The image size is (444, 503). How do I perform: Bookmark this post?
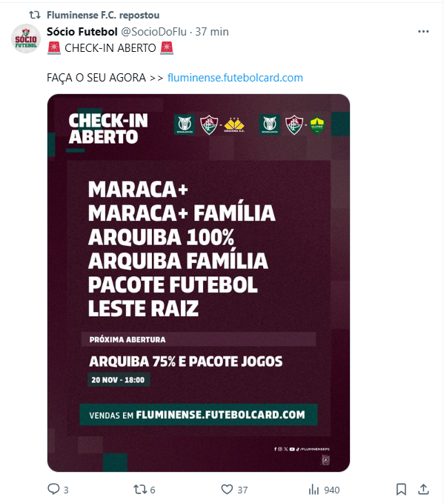point(401,489)
